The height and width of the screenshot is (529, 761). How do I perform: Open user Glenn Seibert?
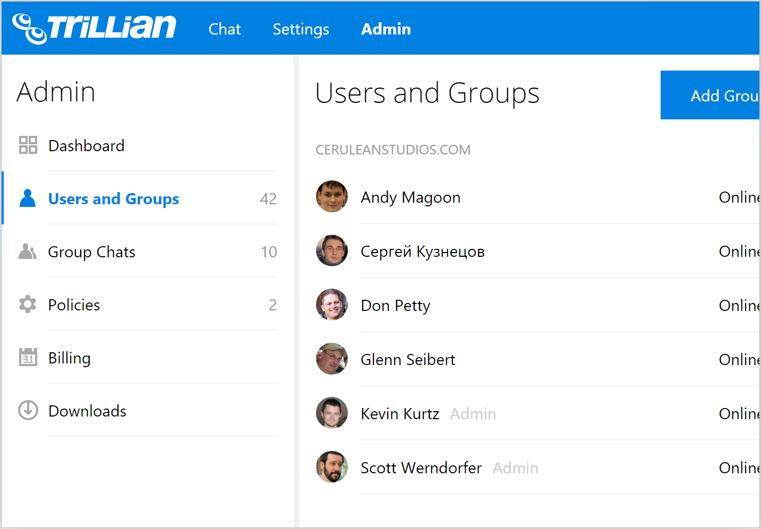click(408, 360)
